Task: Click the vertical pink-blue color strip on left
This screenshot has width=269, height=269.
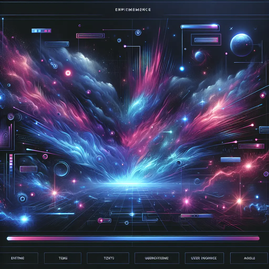Action: [x=11, y=163]
